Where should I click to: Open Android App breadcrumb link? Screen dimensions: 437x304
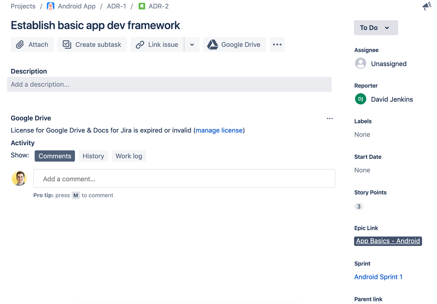77,6
